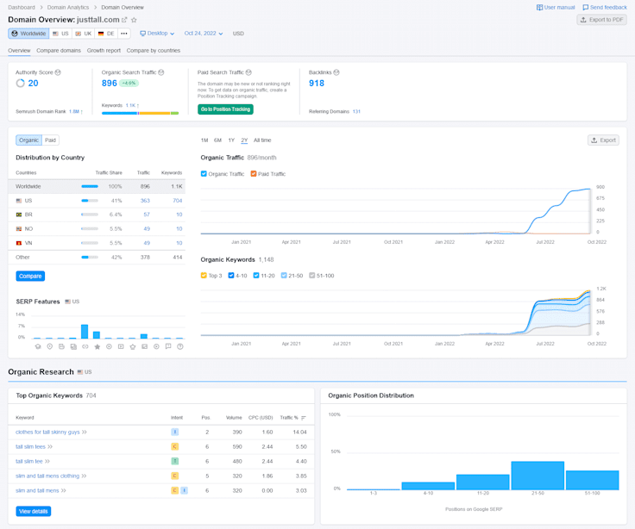
Task: Toggle the Paid Traffic checkbox
Action: tap(254, 174)
